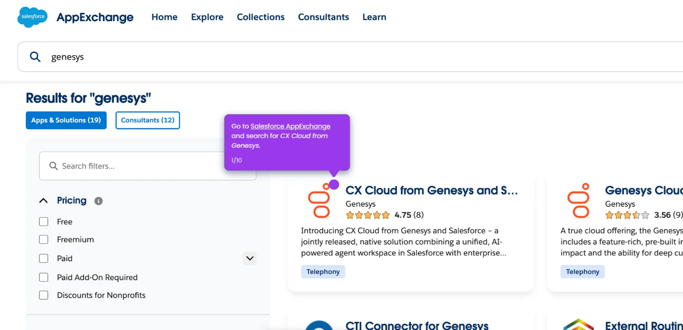Screen dimensions: 683x330
Task: Open the Genesys Cloud listing title
Action: (x=644, y=191)
